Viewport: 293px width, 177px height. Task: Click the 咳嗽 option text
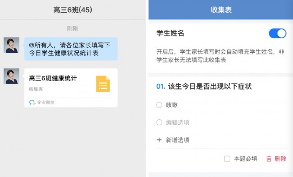pyautogui.click(x=172, y=105)
